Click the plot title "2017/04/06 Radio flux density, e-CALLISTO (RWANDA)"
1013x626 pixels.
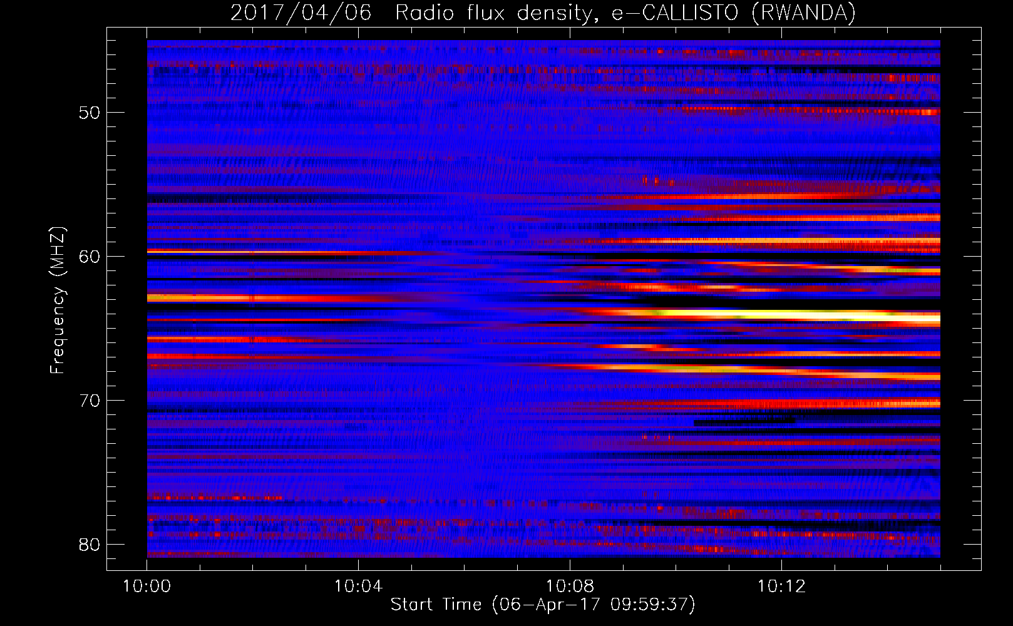(543, 13)
